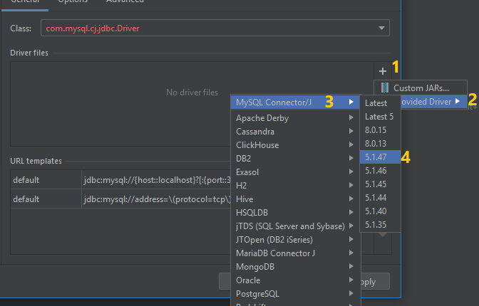Select version 5.1.35
Viewport: 479px width, 306px height.
pos(380,225)
